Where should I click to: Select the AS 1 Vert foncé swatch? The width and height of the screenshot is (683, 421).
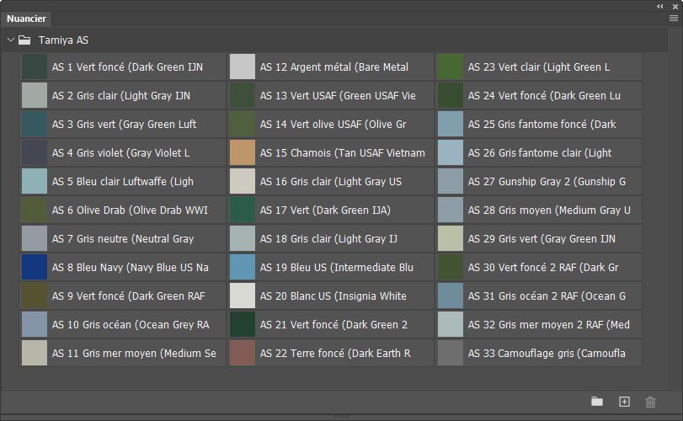(35, 67)
